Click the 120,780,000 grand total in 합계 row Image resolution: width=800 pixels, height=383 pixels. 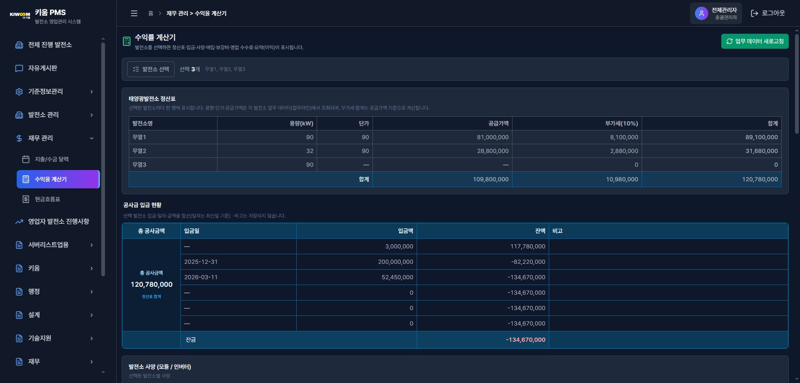tap(712, 179)
